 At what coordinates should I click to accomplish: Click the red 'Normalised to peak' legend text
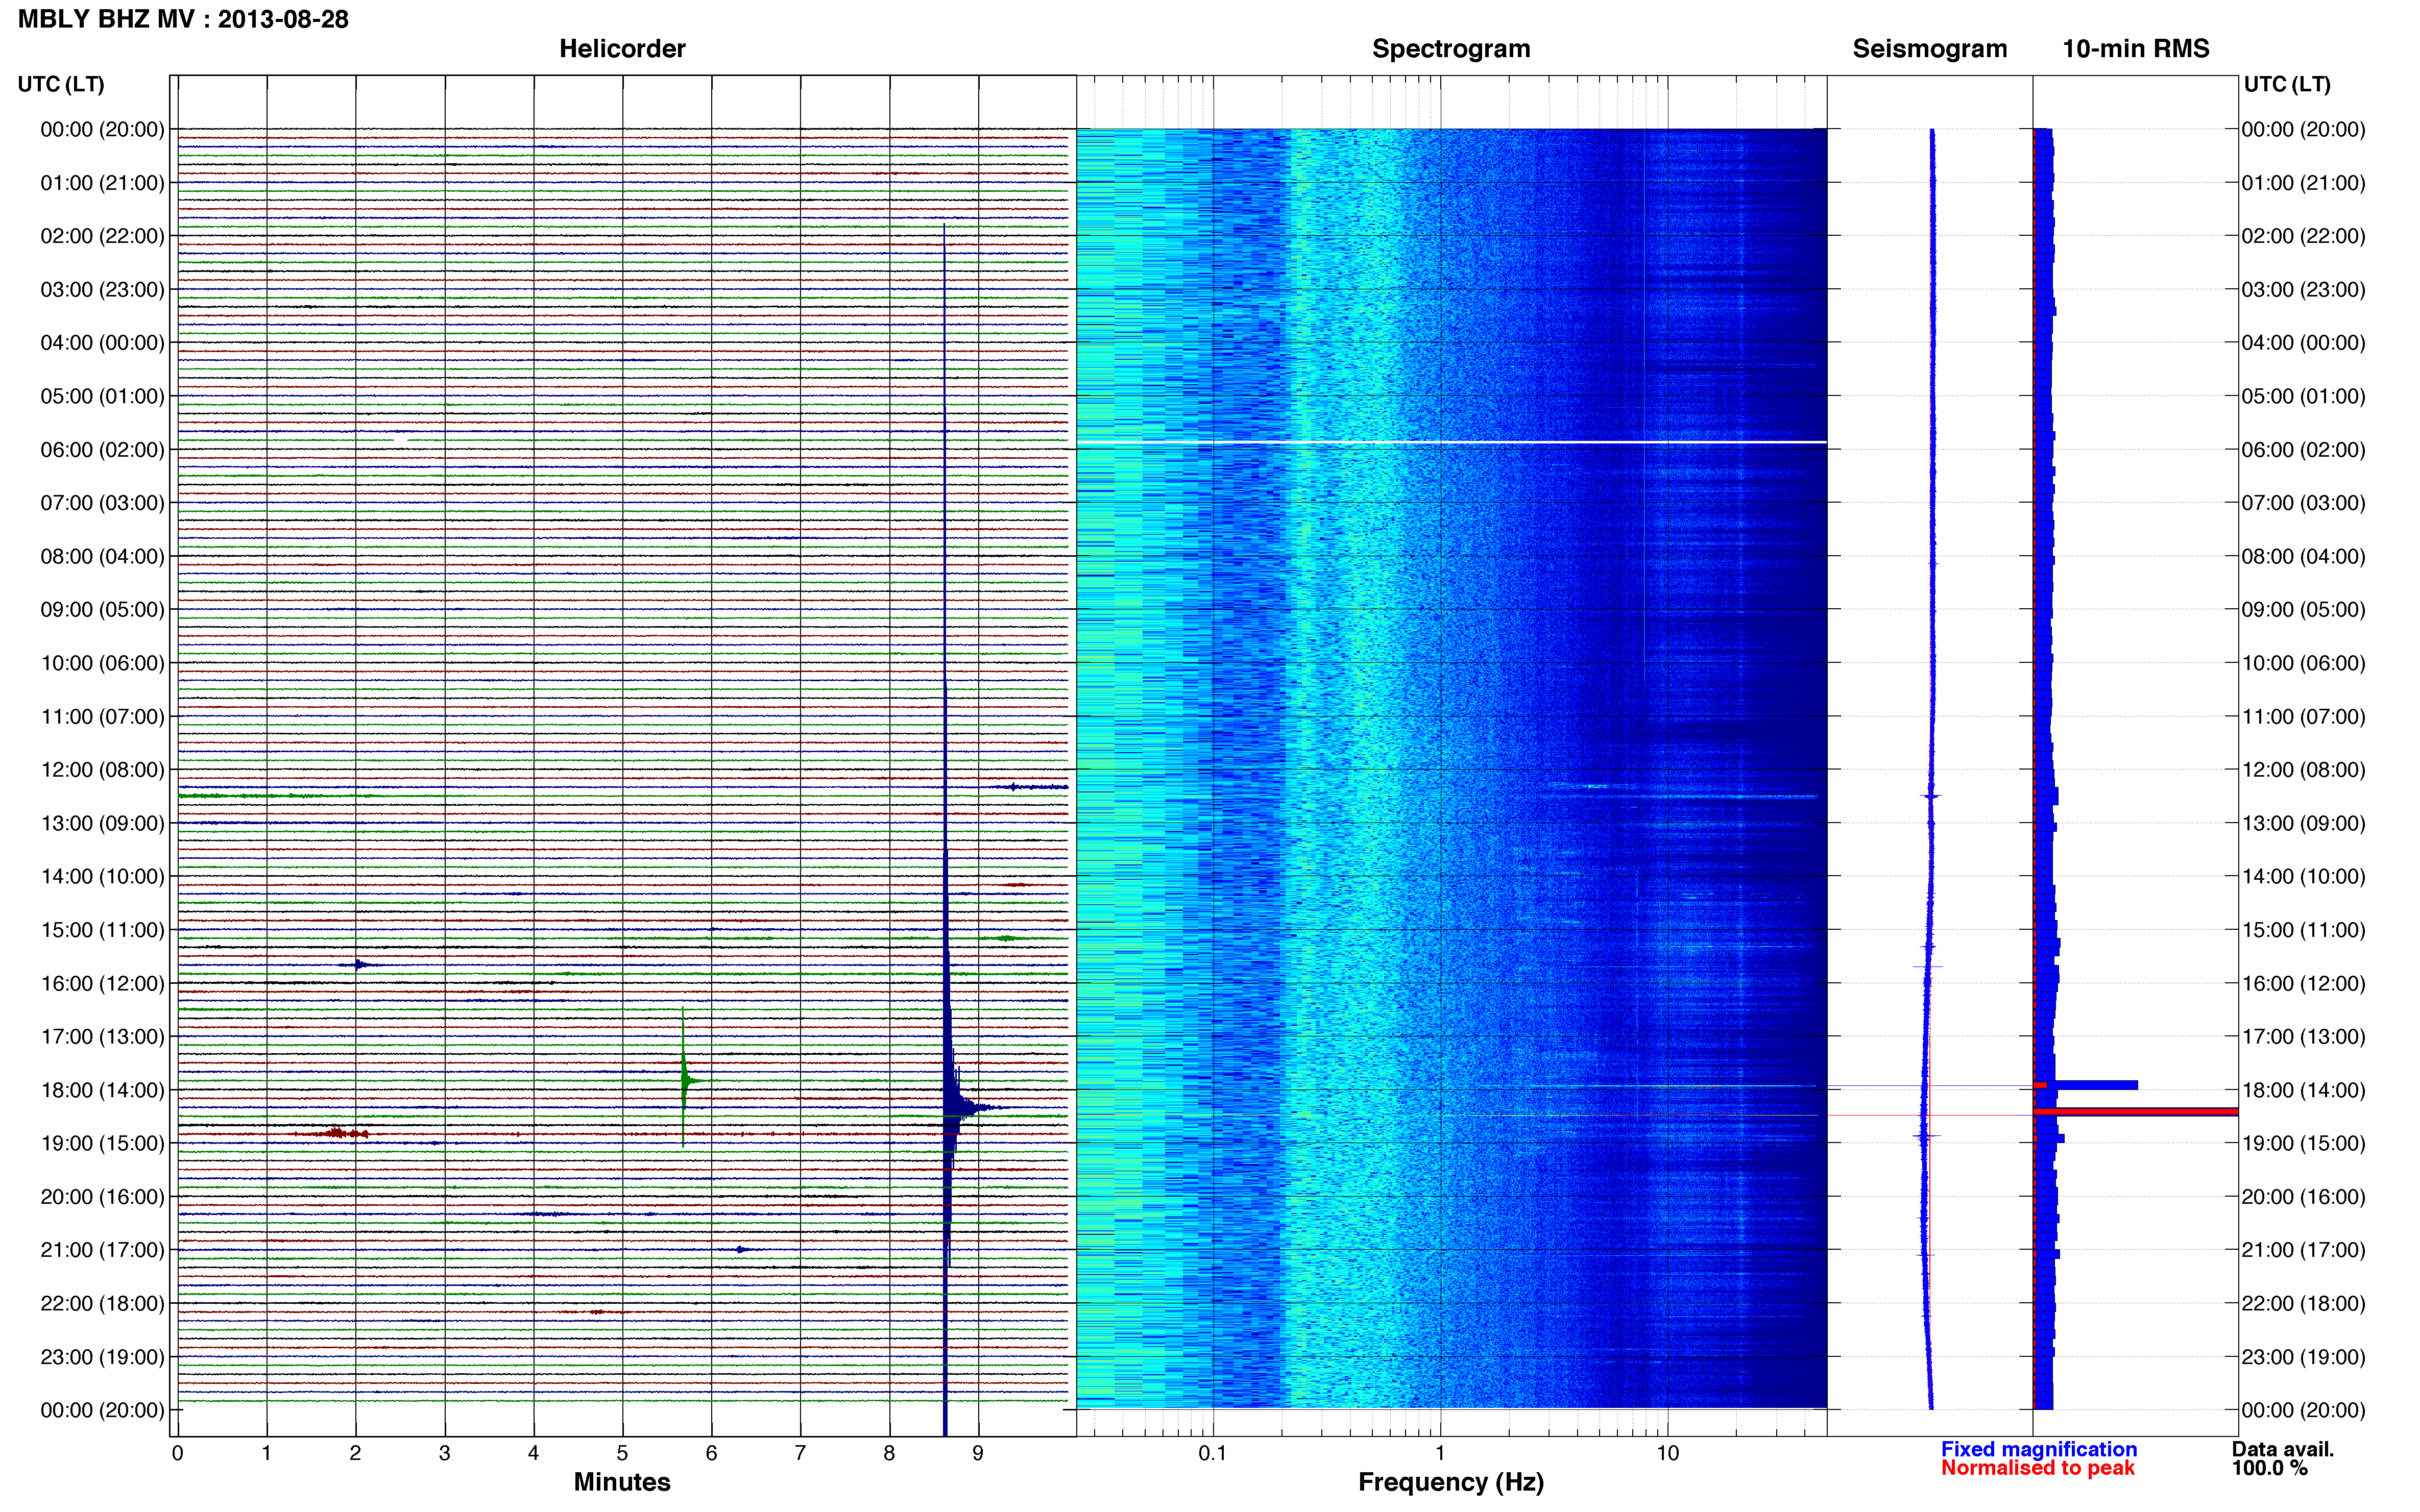tap(2038, 1468)
